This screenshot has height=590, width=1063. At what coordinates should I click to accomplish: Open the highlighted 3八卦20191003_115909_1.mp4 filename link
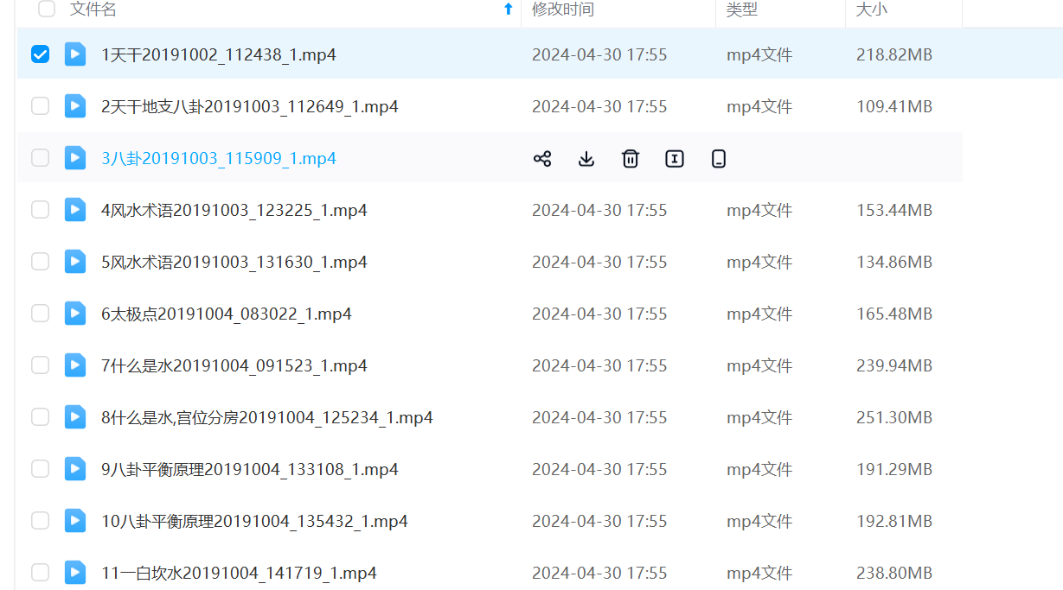tap(219, 158)
